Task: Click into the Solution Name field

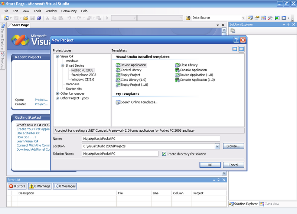Action: coord(120,154)
